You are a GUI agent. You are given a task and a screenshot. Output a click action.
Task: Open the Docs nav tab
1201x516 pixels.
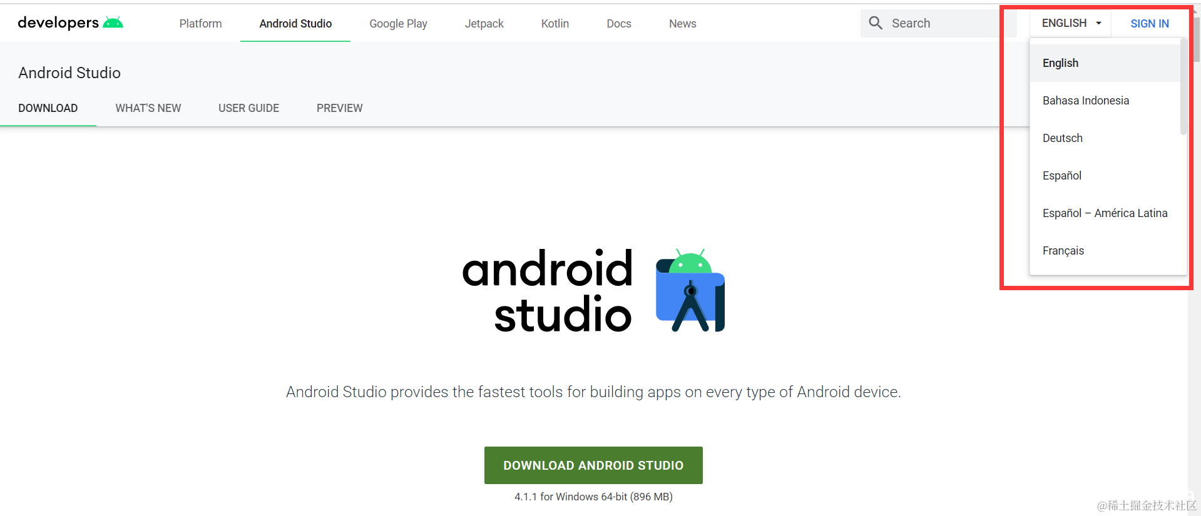(619, 23)
